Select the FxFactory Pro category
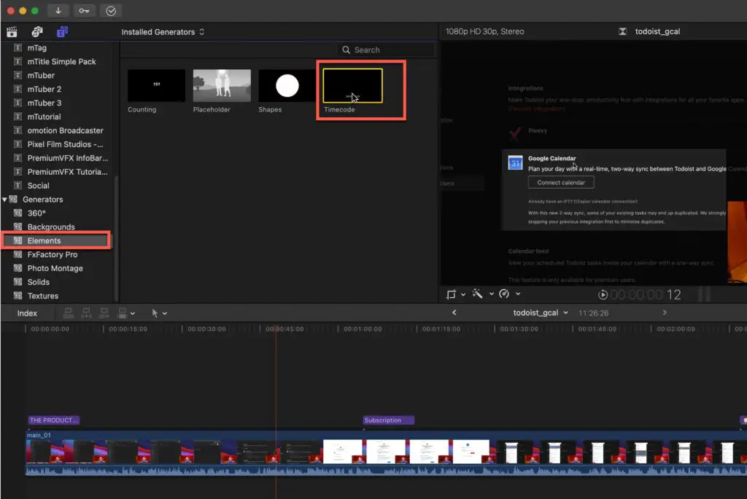This screenshot has width=747, height=499. [x=53, y=254]
